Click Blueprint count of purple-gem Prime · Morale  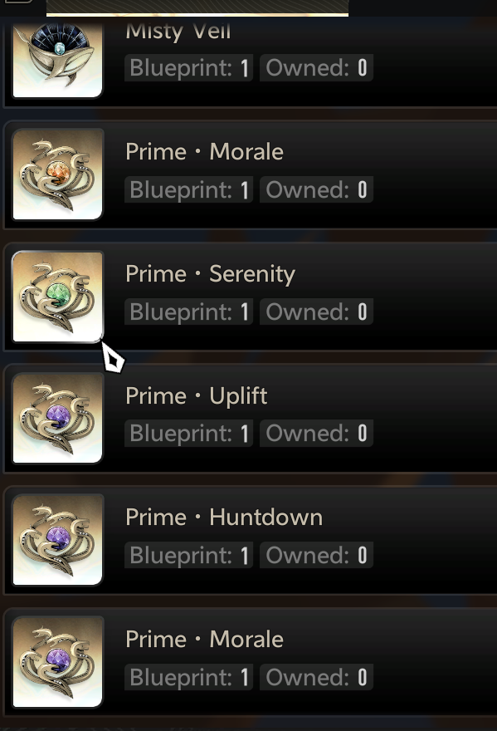click(x=188, y=677)
